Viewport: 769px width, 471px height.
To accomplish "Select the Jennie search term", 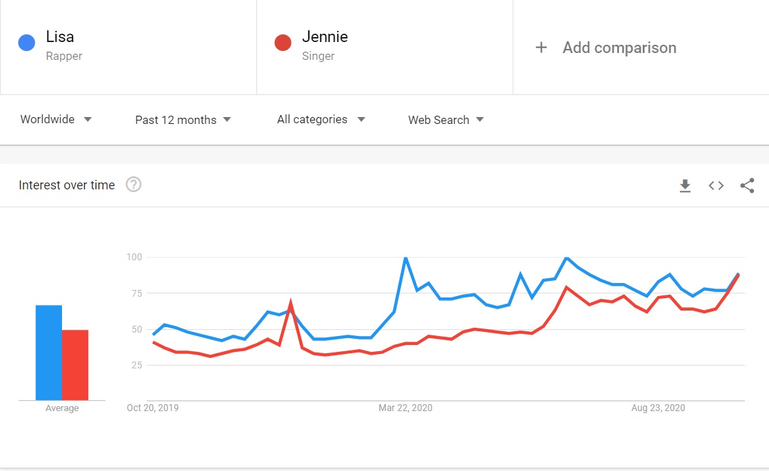I will [325, 37].
